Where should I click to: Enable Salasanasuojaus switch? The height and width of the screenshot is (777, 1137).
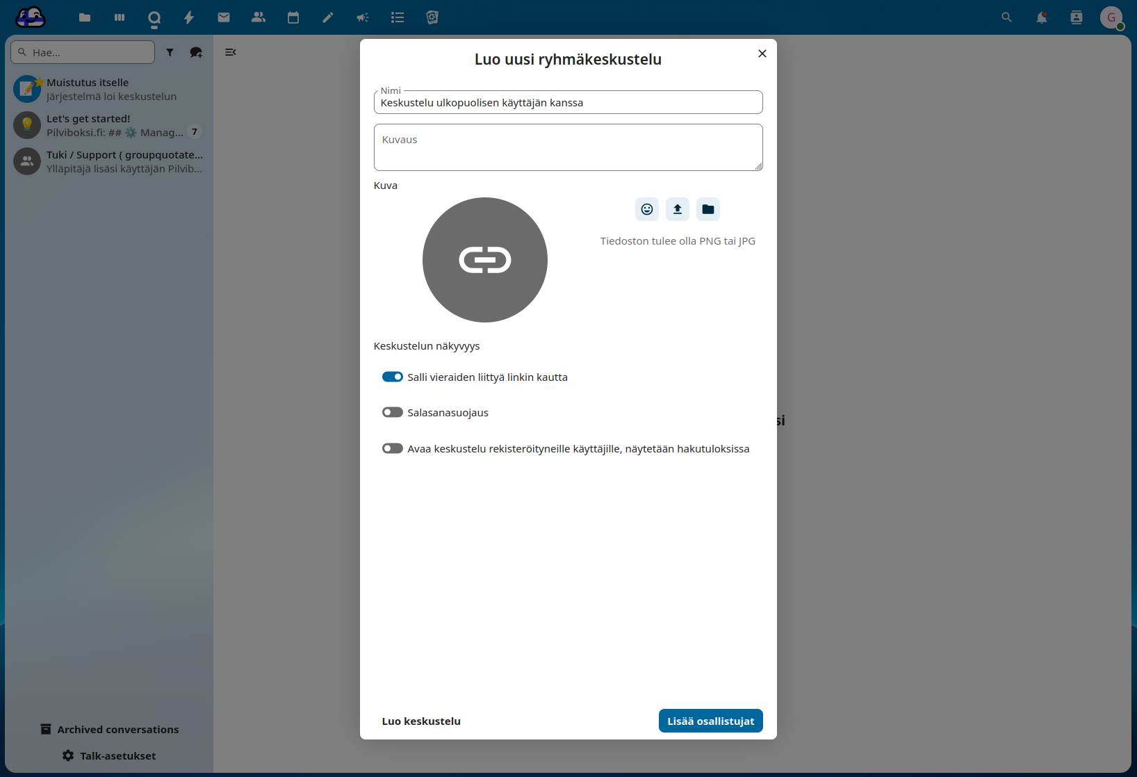coord(393,412)
